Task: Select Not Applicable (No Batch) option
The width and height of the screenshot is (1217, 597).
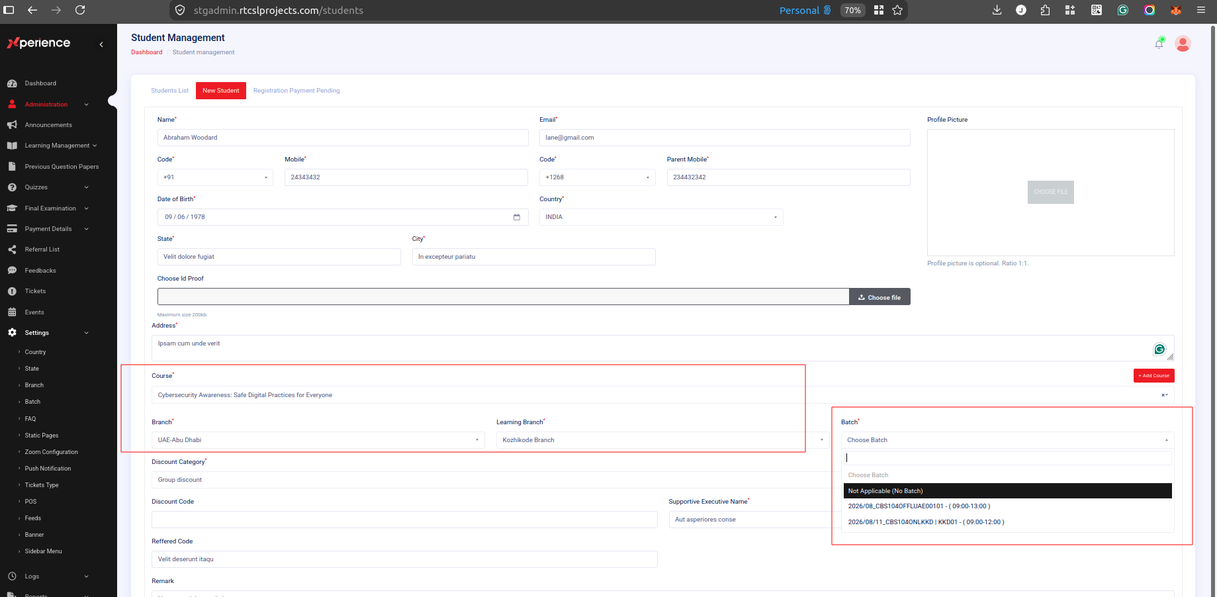Action: pos(1008,491)
